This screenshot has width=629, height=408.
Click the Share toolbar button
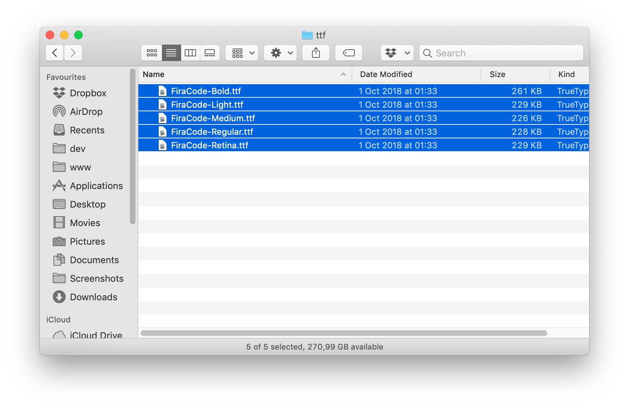click(x=316, y=53)
